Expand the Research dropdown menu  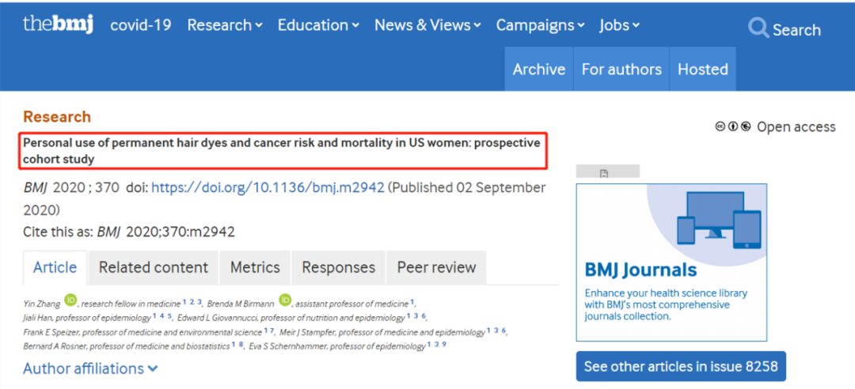pos(224,25)
